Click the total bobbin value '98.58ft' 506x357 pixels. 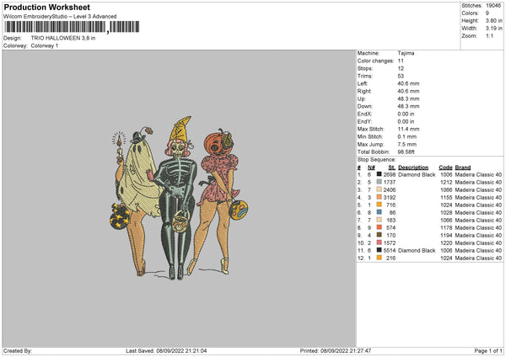[x=406, y=152]
